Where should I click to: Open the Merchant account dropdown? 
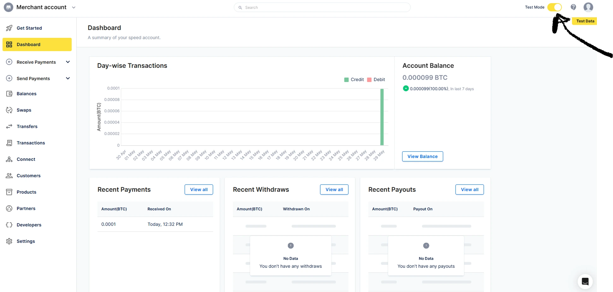(74, 7)
